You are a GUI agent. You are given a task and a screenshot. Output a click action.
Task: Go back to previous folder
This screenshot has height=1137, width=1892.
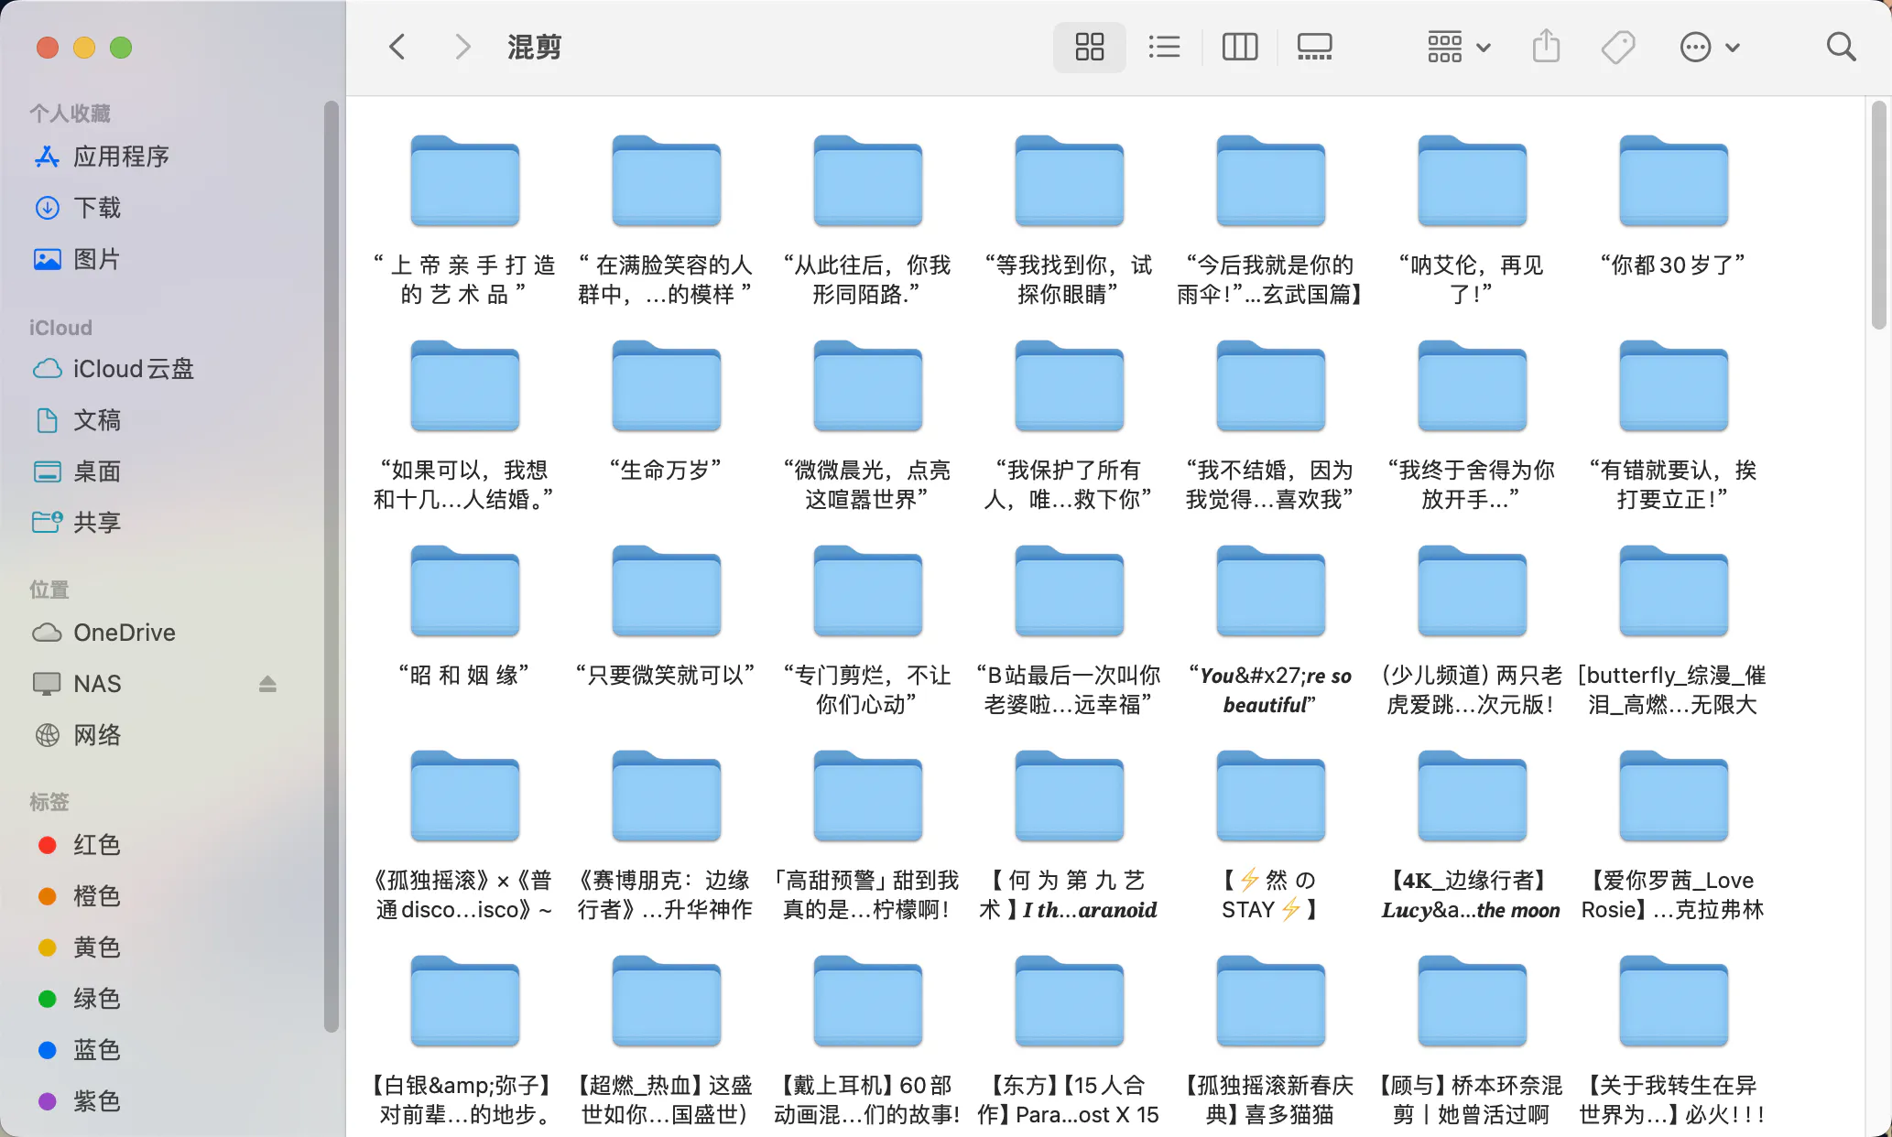pyautogui.click(x=397, y=47)
